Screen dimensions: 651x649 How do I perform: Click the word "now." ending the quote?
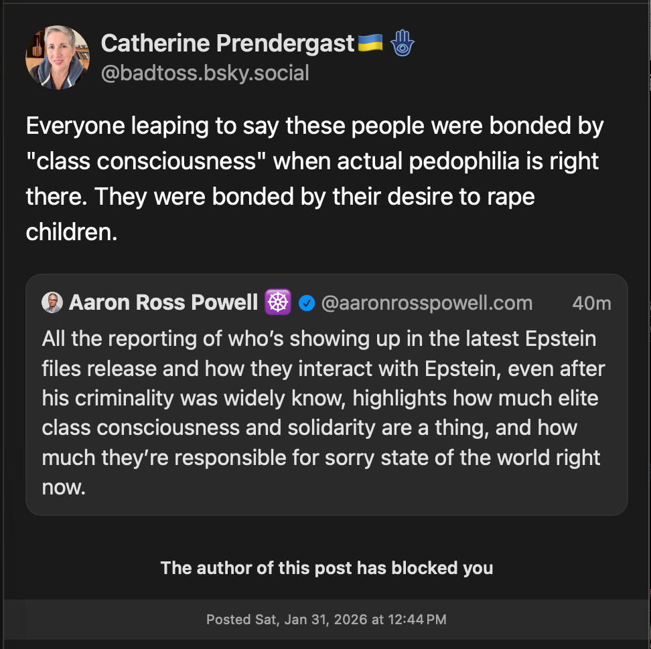point(64,487)
